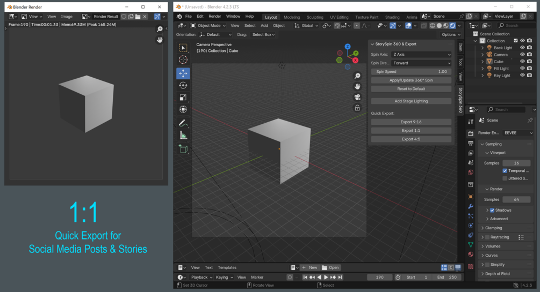540x292 pixels.
Task: Open the Material properties tab icon
Action: point(471,254)
